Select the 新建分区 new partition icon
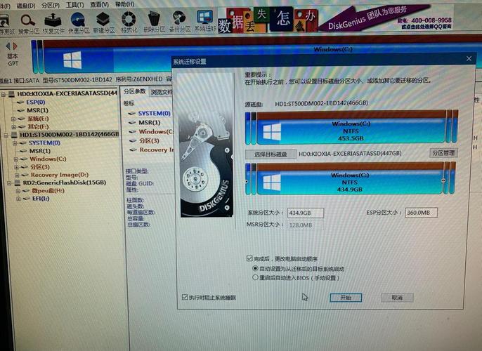The width and height of the screenshot is (482, 351). [x=103, y=23]
